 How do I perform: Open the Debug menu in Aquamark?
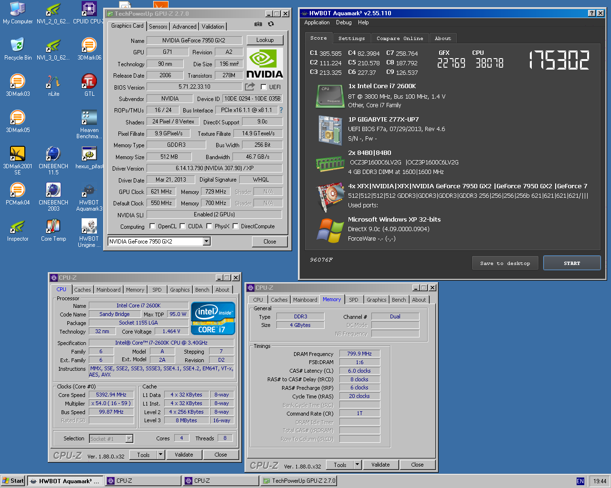(x=344, y=22)
